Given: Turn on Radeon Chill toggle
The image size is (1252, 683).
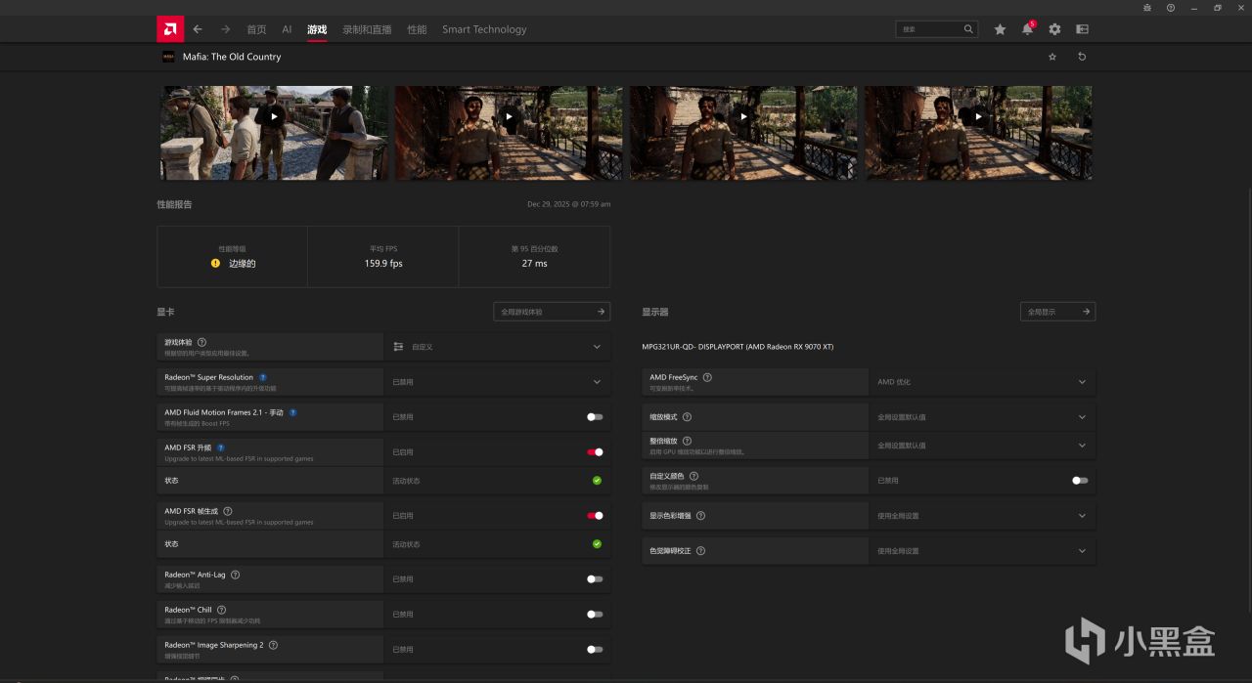Looking at the screenshot, I should coord(595,615).
